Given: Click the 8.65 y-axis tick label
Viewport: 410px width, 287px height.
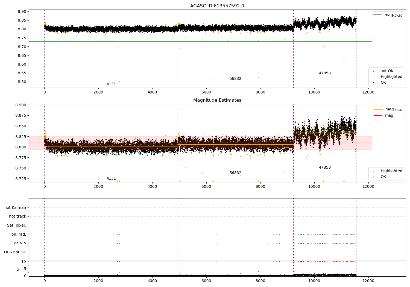Looking at the screenshot, I should [x=22, y=56].
